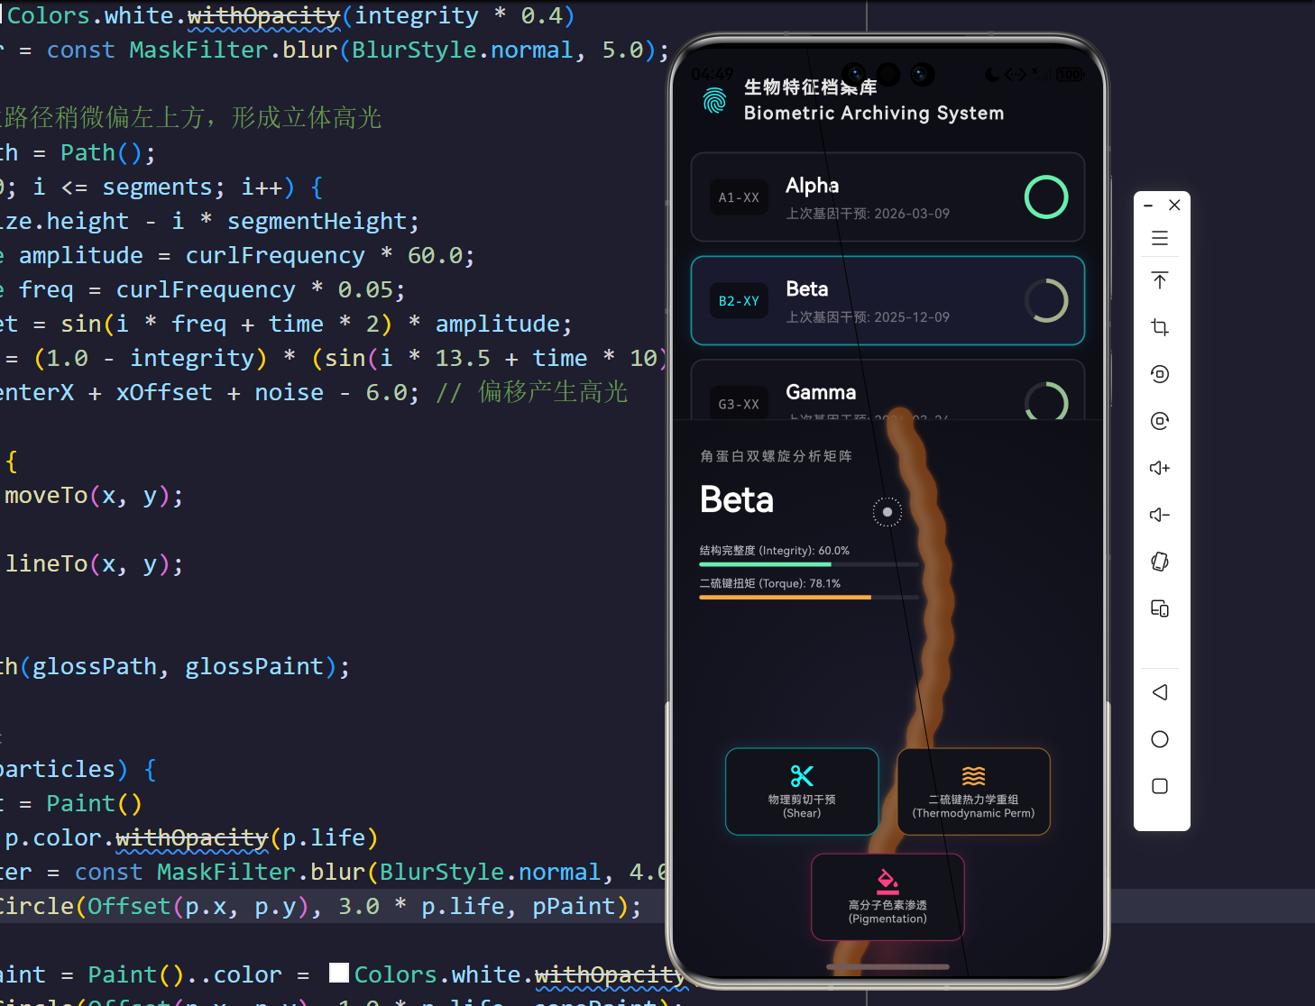Tap the dotted circle target beside Beta title

click(887, 512)
